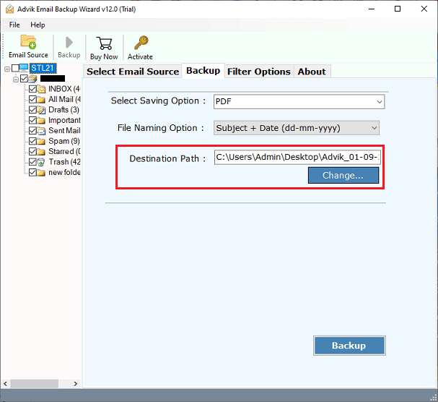This screenshot has height=402, width=438.
Task: Click the mail account icon under STL21
Action: 32,79
